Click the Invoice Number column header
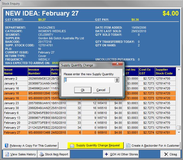Image resolution: width=183 pixels, height=160 pixels. pyautogui.click(x=38, y=71)
